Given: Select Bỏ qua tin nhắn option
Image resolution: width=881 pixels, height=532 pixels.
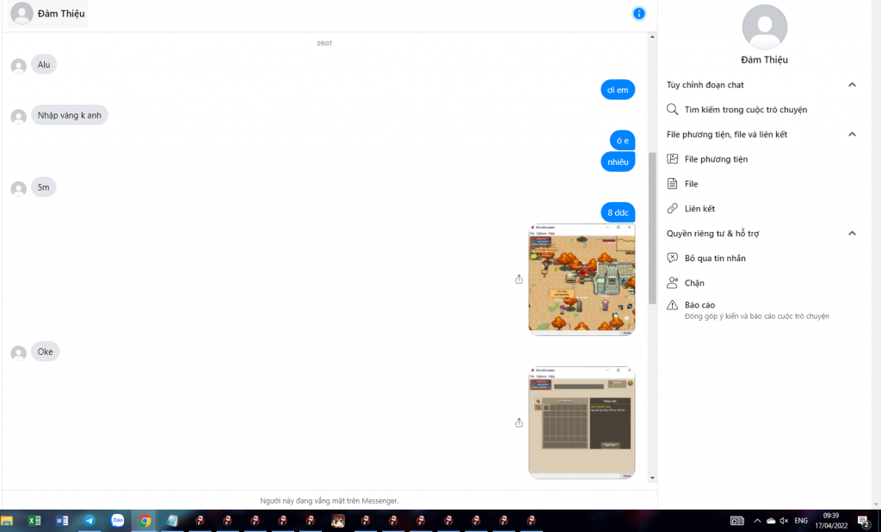Looking at the screenshot, I should click(715, 258).
